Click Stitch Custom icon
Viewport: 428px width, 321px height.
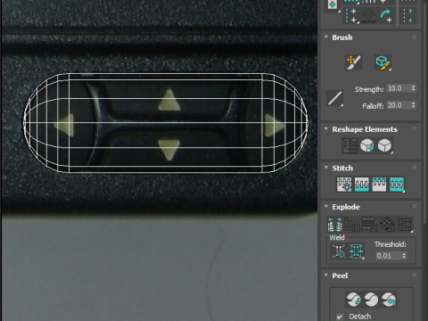397,185
